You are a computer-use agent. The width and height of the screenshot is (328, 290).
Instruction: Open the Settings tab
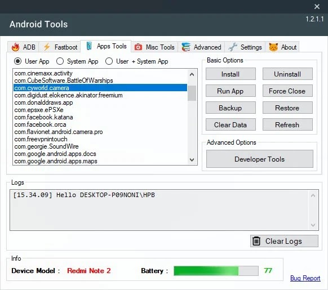245,47
